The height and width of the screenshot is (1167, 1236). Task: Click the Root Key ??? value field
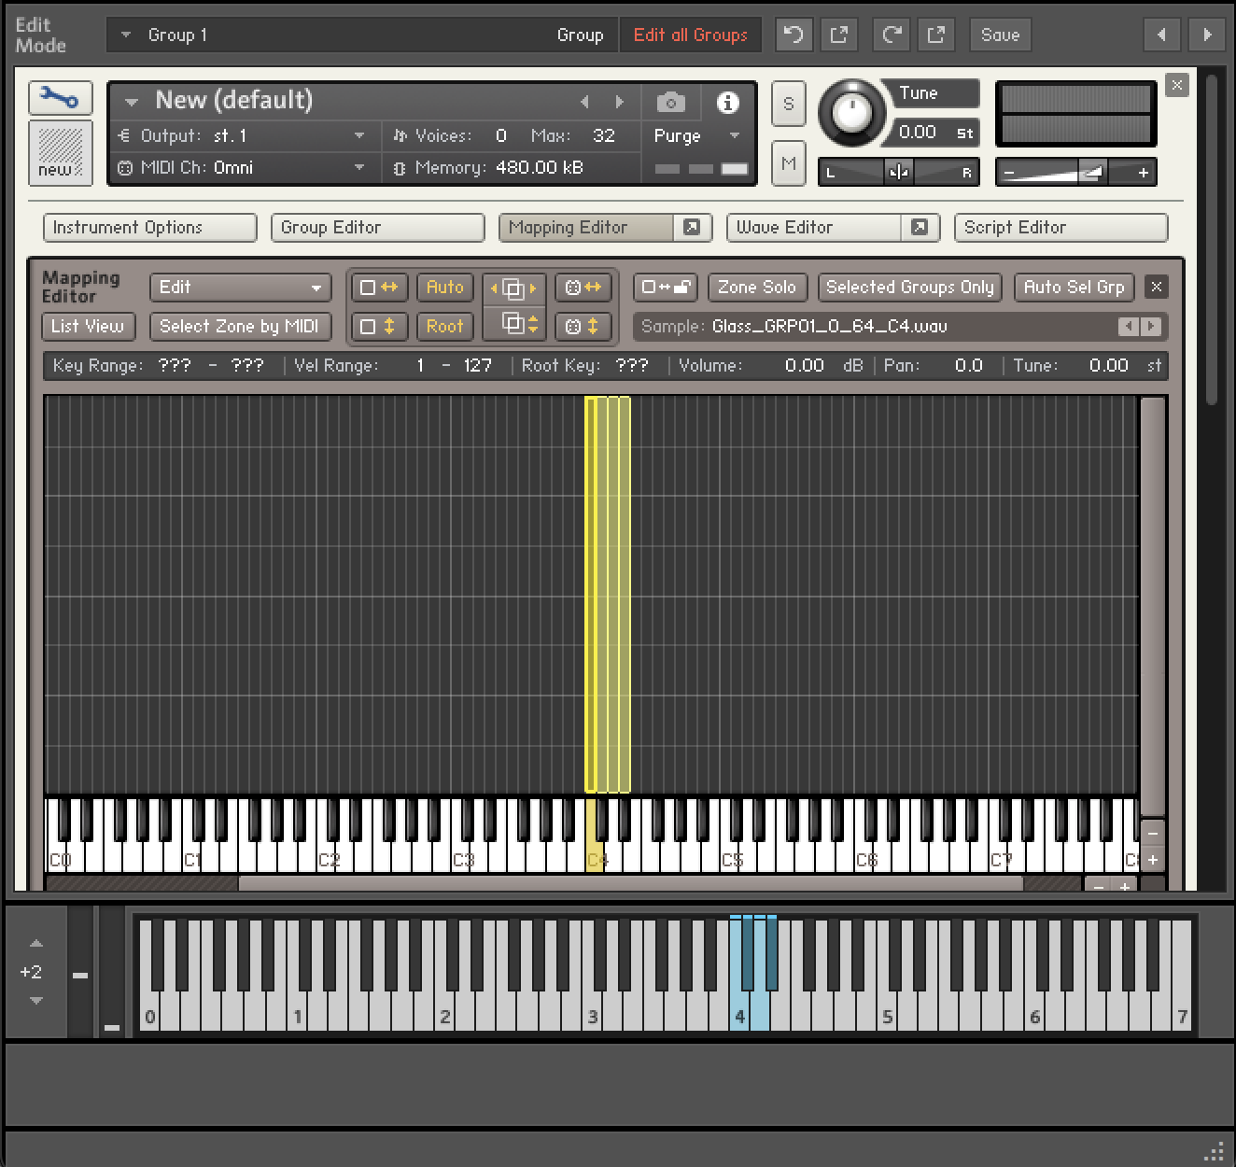coord(631,366)
